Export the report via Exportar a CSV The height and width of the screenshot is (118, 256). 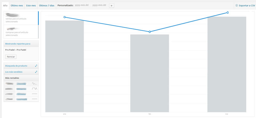(x=245, y=5)
